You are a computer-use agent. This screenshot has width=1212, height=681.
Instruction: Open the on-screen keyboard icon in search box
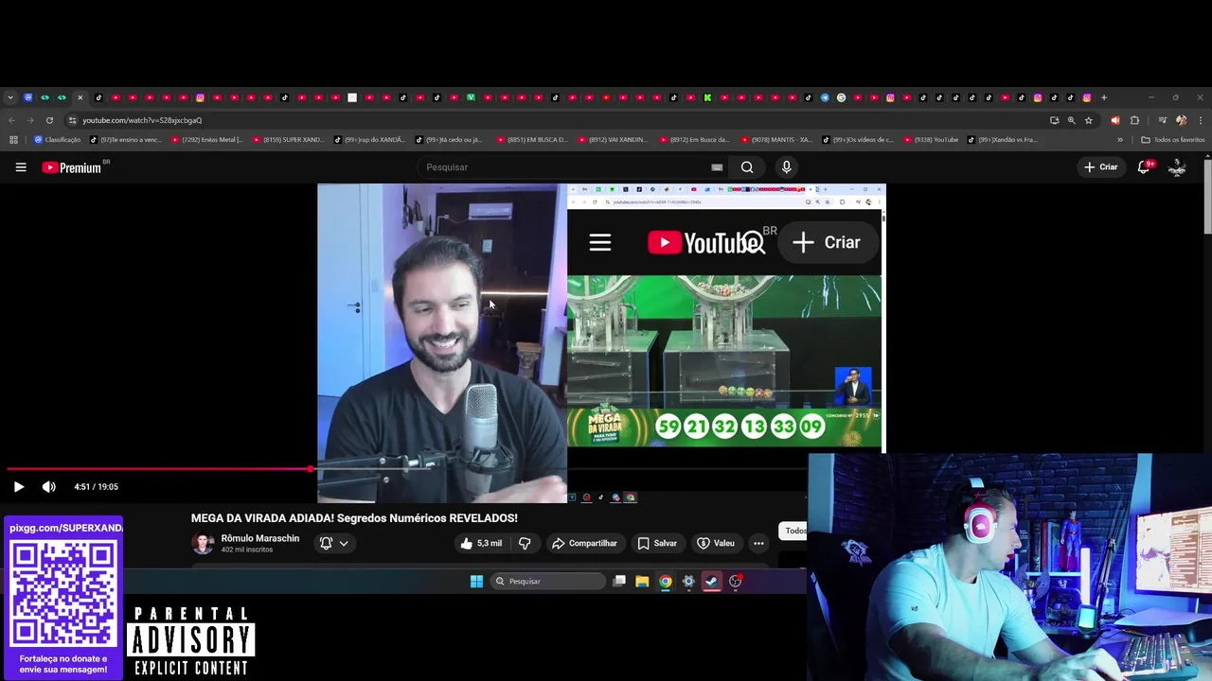click(717, 167)
